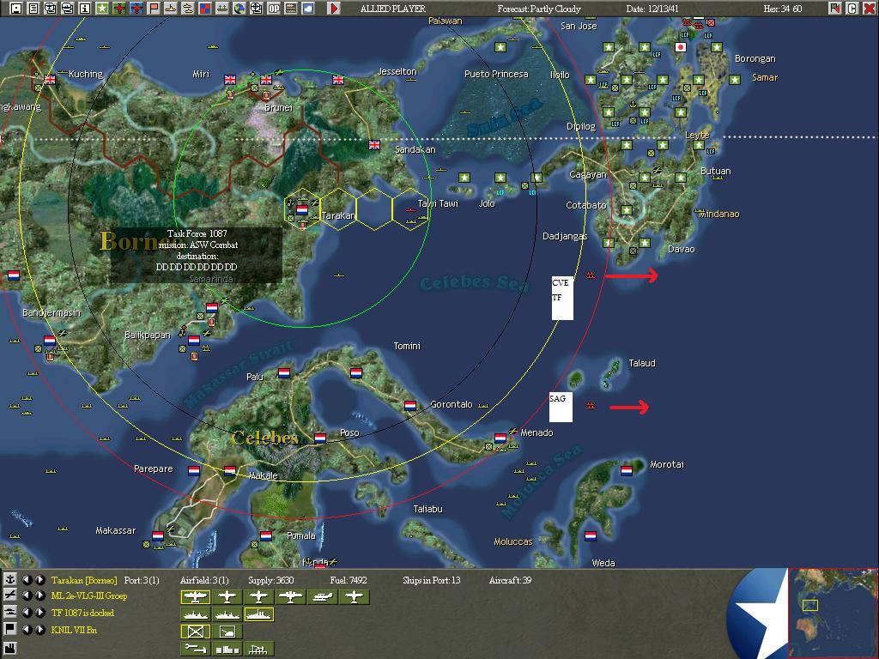Image resolution: width=879 pixels, height=659 pixels.
Task: Click the two yellow ships toolbar icon
Action: [x=188, y=8]
